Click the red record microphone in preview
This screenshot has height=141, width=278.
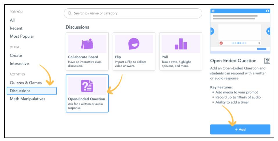point(221,43)
